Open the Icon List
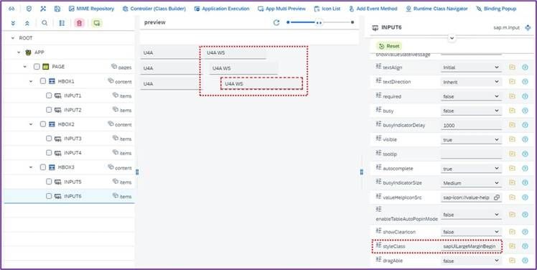 click(x=327, y=9)
